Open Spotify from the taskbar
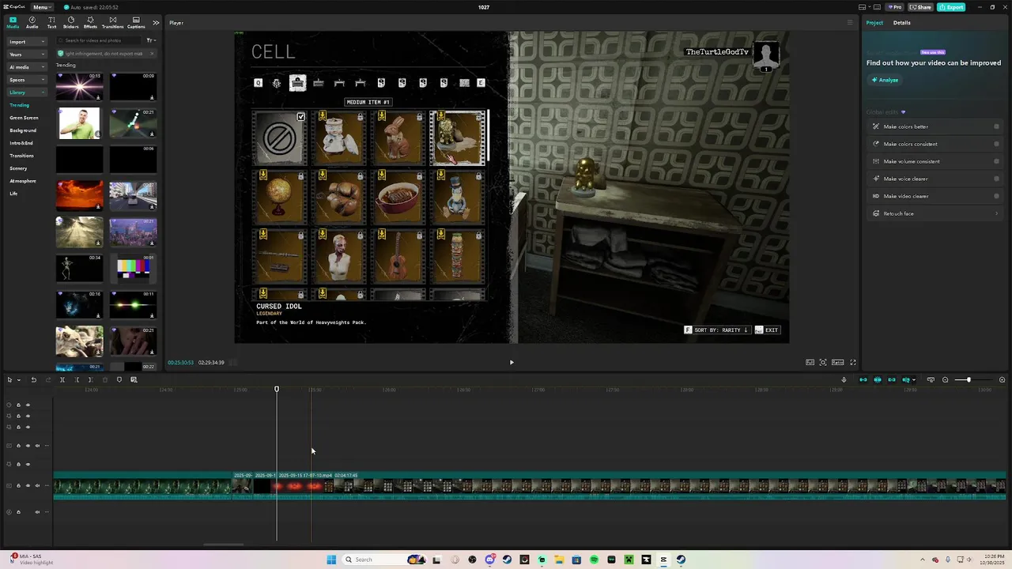This screenshot has width=1012, height=569. [x=594, y=560]
